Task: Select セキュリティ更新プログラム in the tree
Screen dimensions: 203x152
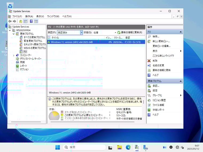Action: pyautogui.click(x=34, y=45)
